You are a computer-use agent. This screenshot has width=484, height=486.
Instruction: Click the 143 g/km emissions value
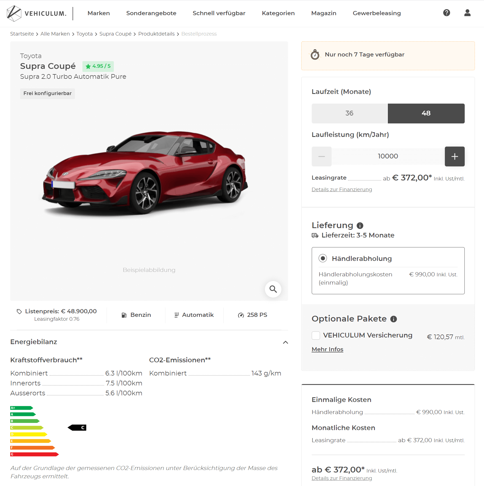pos(266,373)
